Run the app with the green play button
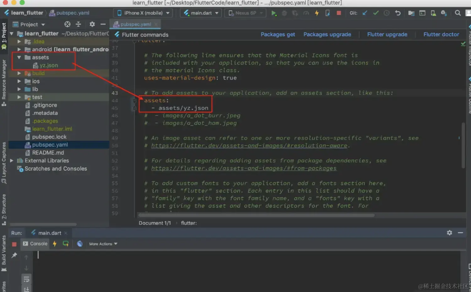The height and width of the screenshot is (292, 471). coord(274,13)
